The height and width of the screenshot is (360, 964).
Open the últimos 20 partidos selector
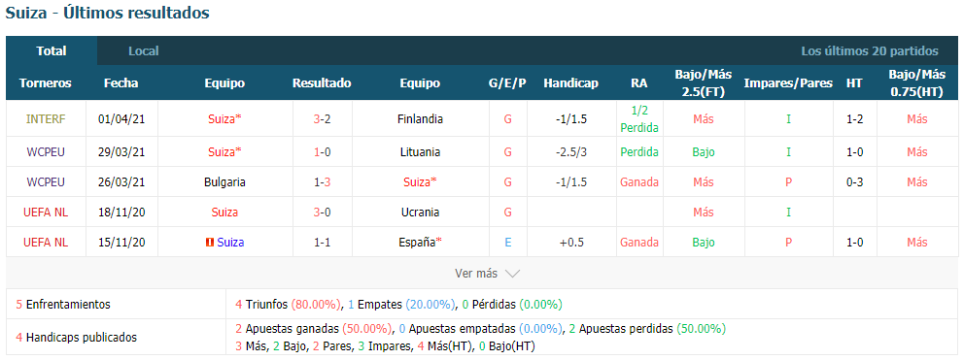click(x=870, y=51)
